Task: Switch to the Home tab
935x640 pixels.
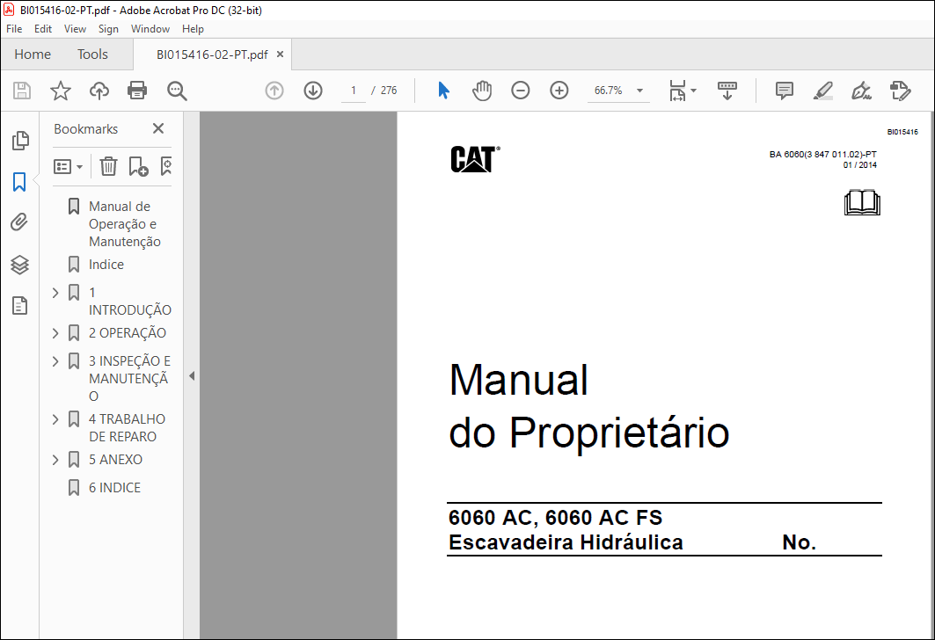Action: (x=33, y=55)
